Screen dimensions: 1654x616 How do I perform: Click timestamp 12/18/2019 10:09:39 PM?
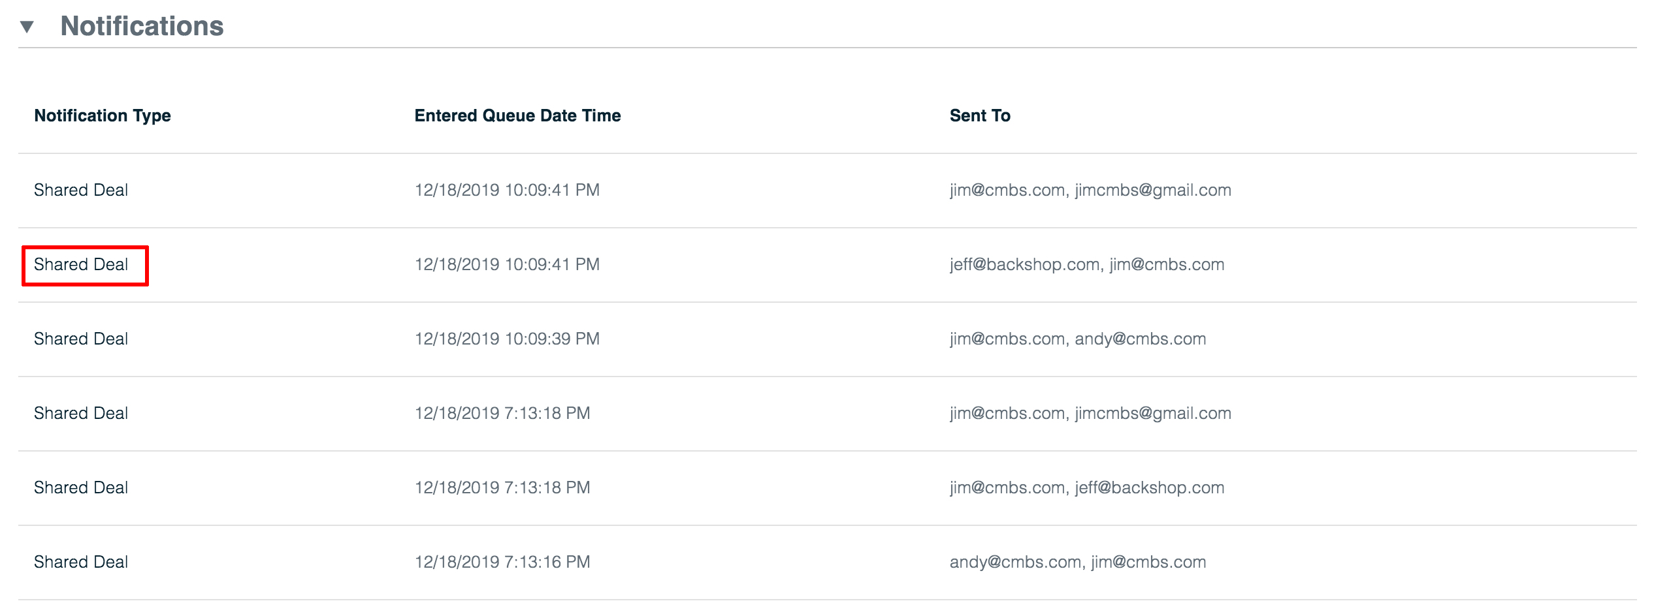(507, 339)
